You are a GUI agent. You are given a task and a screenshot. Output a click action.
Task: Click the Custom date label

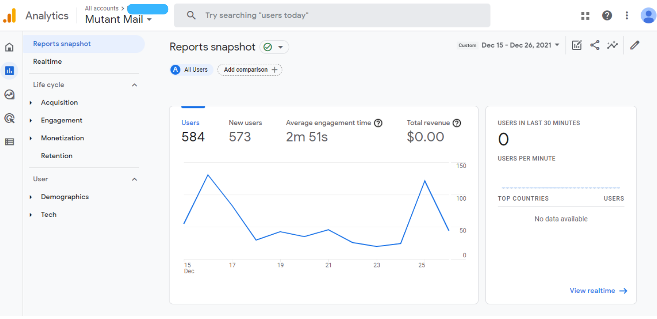pyautogui.click(x=467, y=45)
